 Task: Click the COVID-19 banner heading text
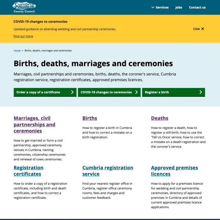coord(40,22)
